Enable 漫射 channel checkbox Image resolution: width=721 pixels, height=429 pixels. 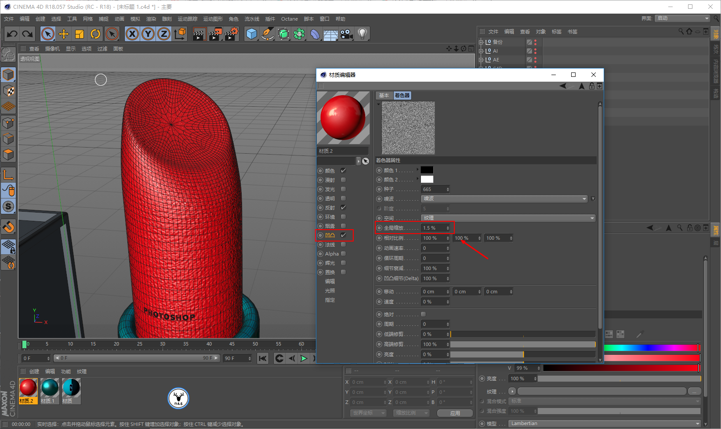[343, 180]
